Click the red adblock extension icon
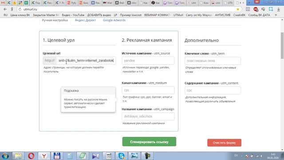The height and width of the screenshot is (160, 284). click(x=256, y=9)
